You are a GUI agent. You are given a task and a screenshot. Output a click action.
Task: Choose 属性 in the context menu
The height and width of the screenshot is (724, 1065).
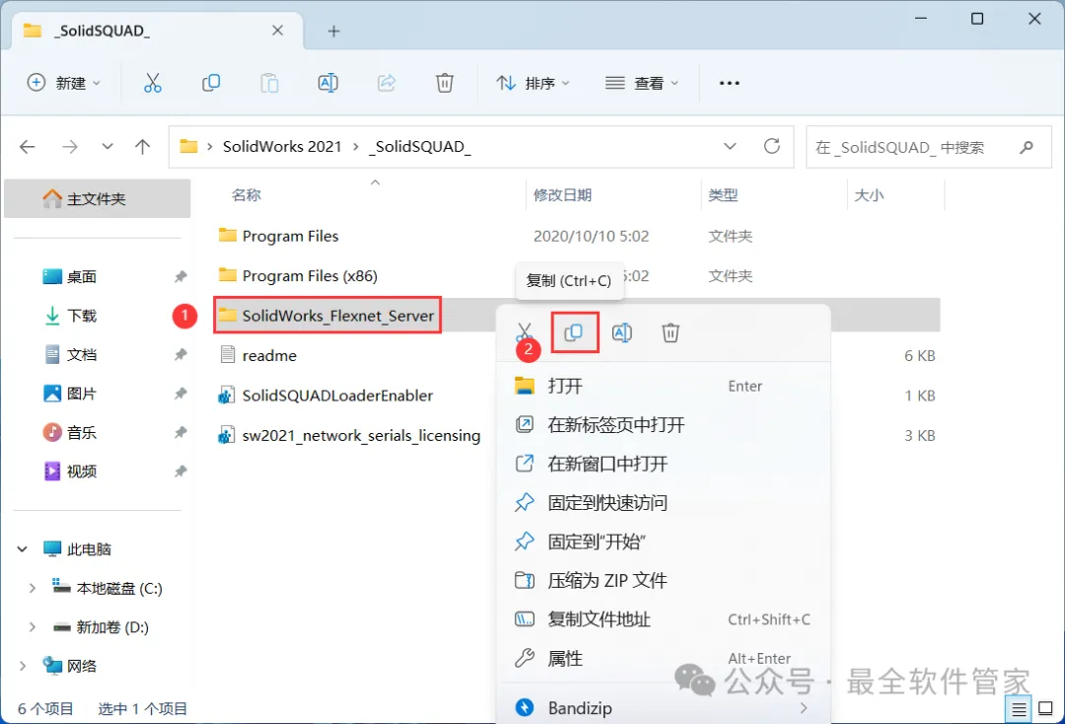tap(663, 658)
